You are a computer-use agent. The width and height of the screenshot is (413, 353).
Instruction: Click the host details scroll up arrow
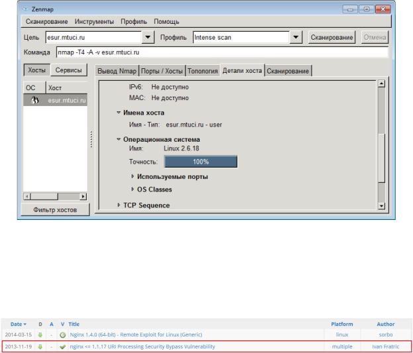click(x=381, y=83)
